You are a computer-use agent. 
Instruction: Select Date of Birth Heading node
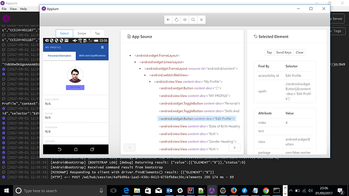(x=200, y=126)
